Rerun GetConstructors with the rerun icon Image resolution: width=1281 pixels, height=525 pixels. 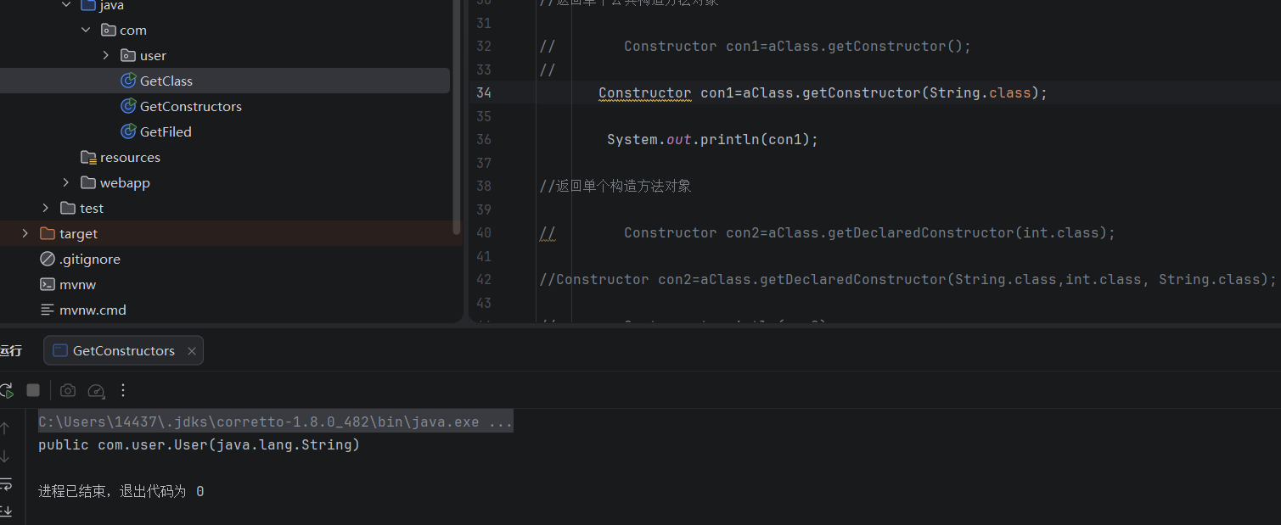click(6, 390)
